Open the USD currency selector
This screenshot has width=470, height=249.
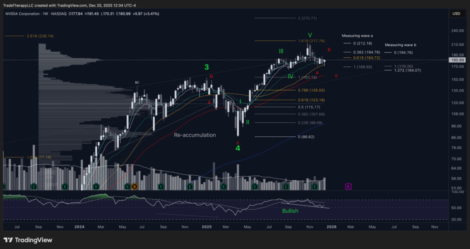[456, 14]
